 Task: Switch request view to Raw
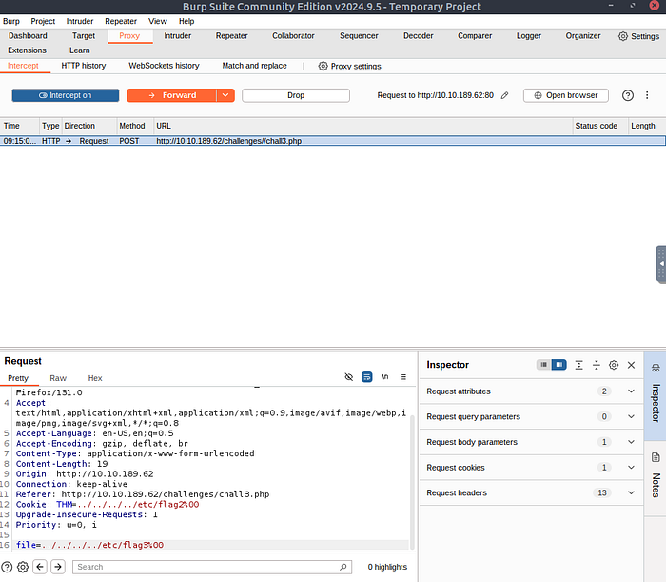58,378
